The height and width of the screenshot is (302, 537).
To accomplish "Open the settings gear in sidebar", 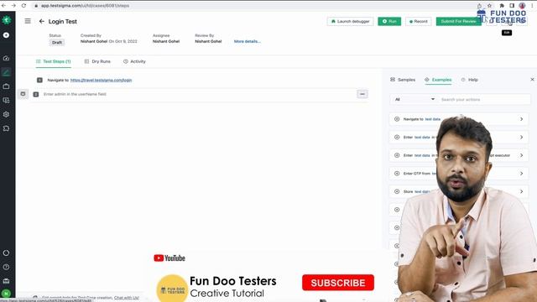I will pyautogui.click(x=6, y=114).
